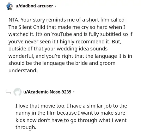Click the word YouTube in the comment
Screen dimensions: 141x140
[62, 34]
